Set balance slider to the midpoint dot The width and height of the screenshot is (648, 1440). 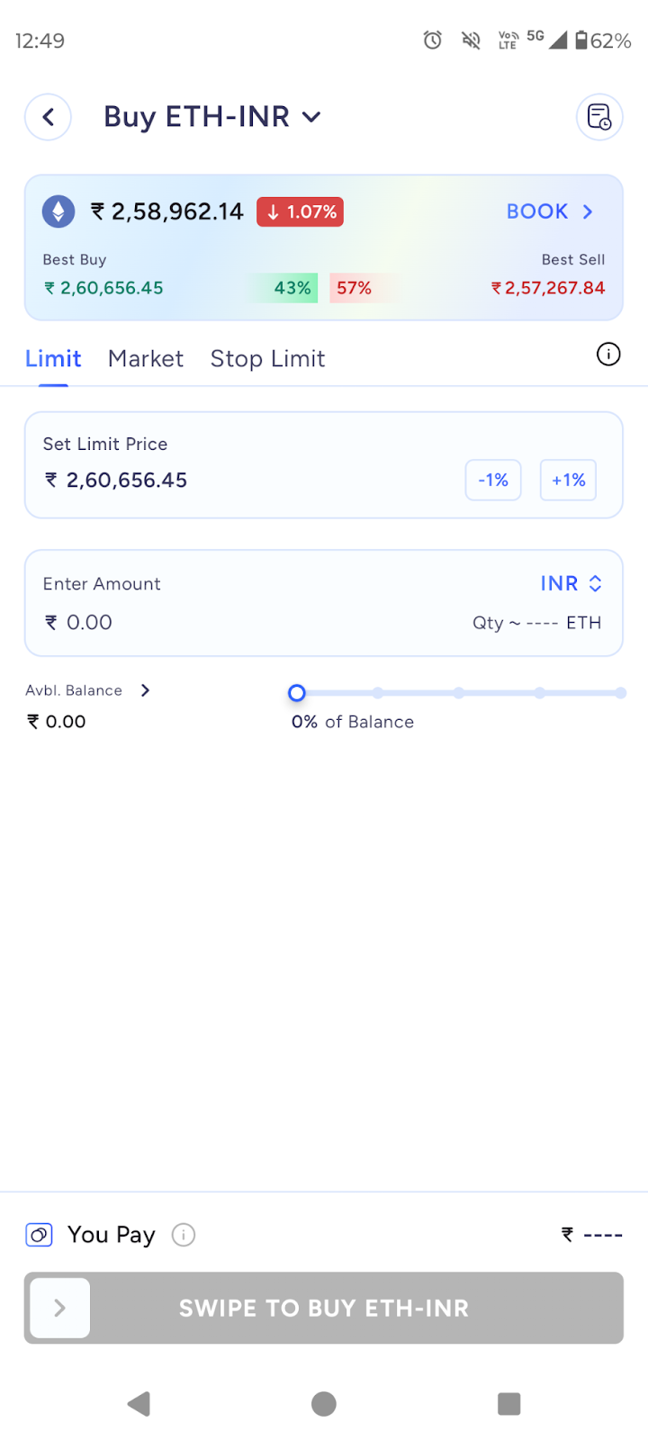(x=459, y=693)
